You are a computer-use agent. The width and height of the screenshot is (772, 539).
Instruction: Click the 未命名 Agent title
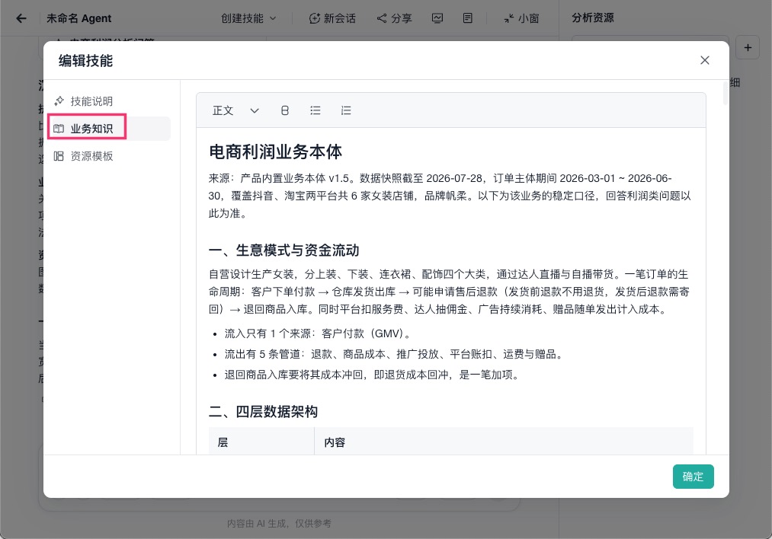click(78, 19)
